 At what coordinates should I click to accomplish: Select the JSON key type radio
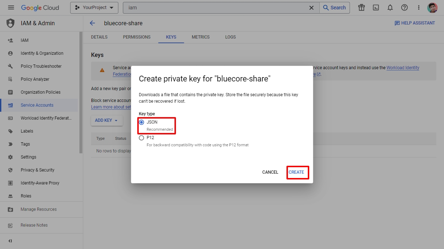(142, 122)
